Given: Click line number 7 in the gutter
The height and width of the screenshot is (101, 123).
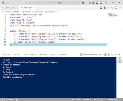Looking at the screenshot, I should point(5,31).
